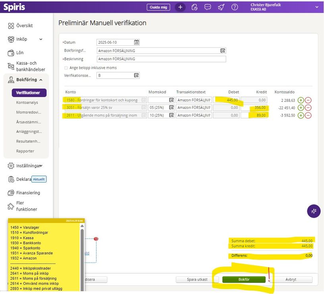Image resolution: width=324 pixels, height=294 pixels.
Task: Click the sticky note scroll up arrow
Action: pyautogui.click(x=82, y=226)
